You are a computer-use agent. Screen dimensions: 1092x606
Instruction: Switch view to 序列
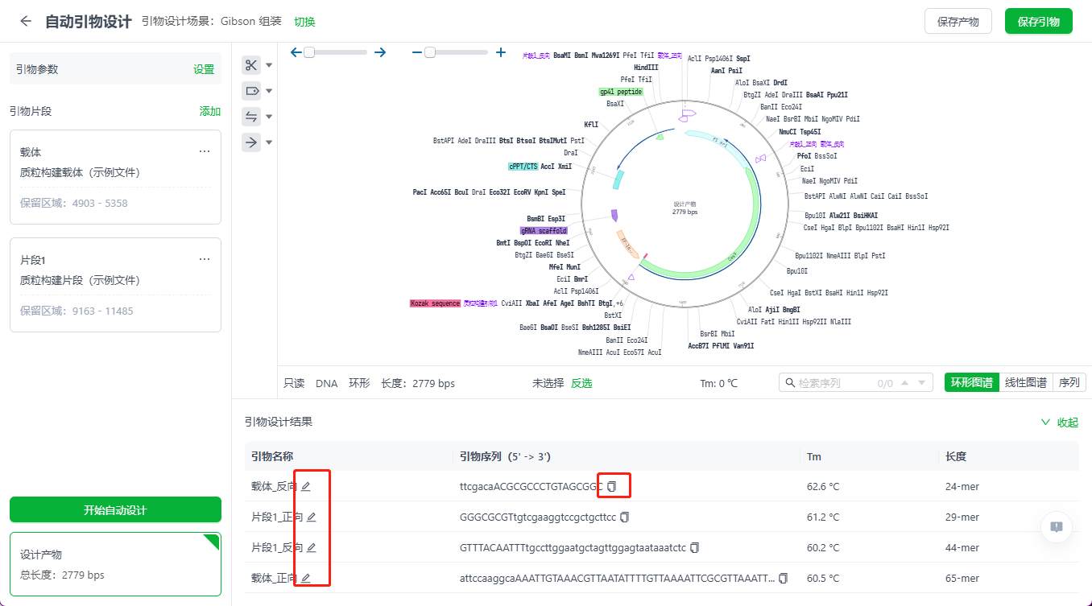tap(1069, 383)
